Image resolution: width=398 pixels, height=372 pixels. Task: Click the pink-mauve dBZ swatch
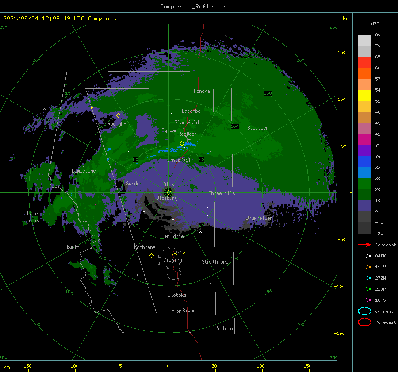pyautogui.click(x=364, y=129)
